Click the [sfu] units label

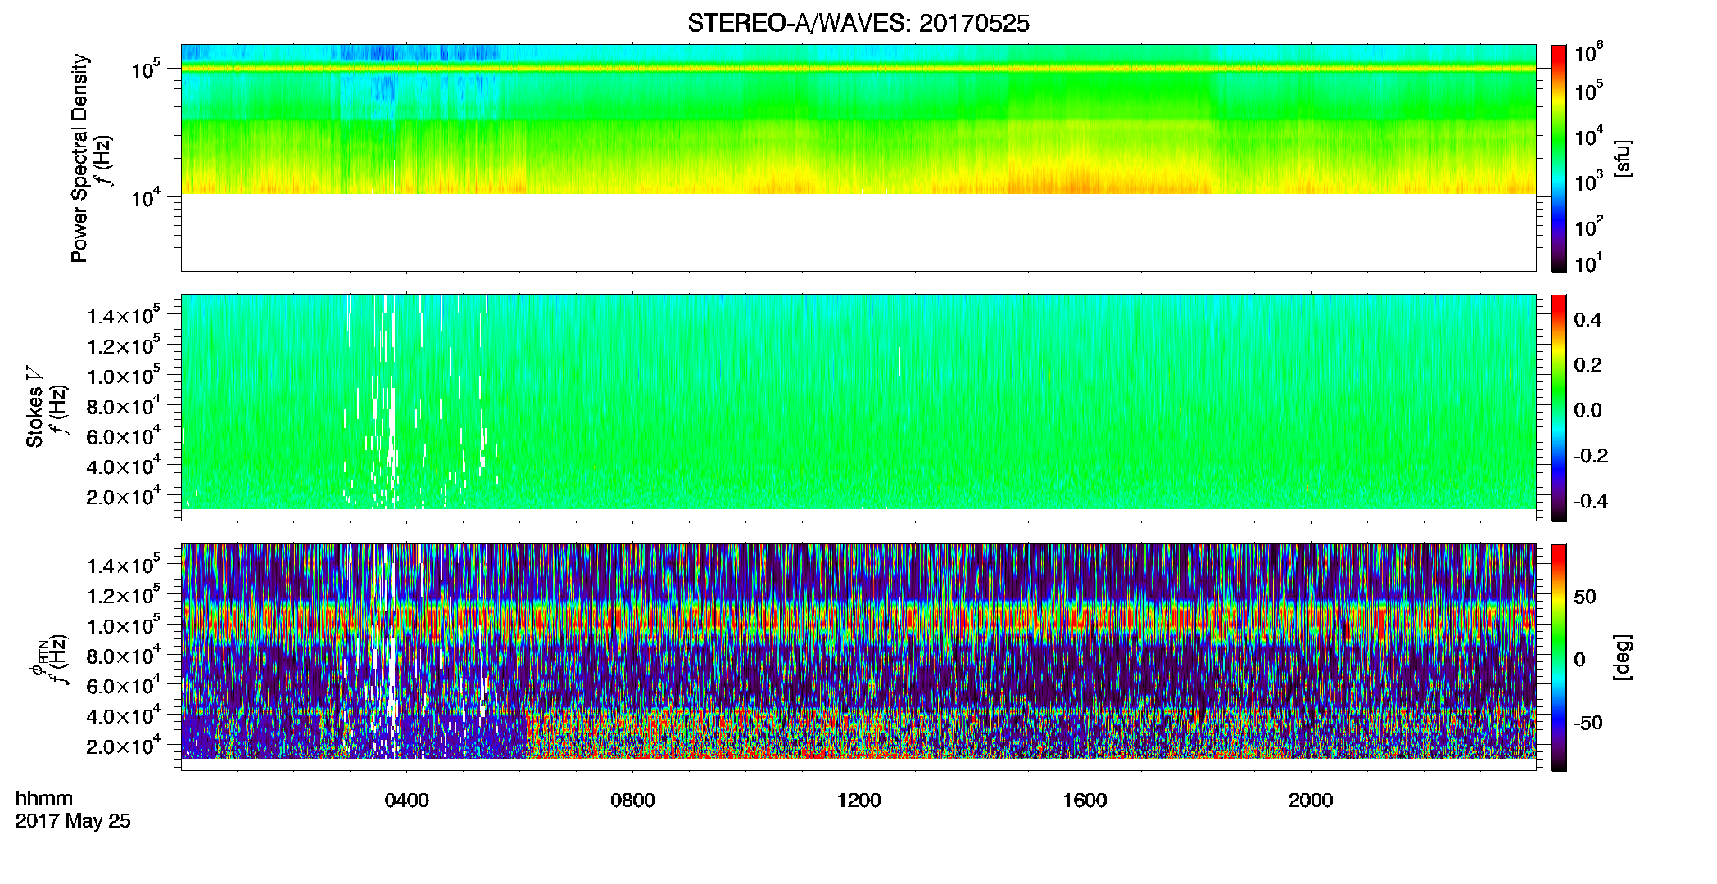point(1622,158)
